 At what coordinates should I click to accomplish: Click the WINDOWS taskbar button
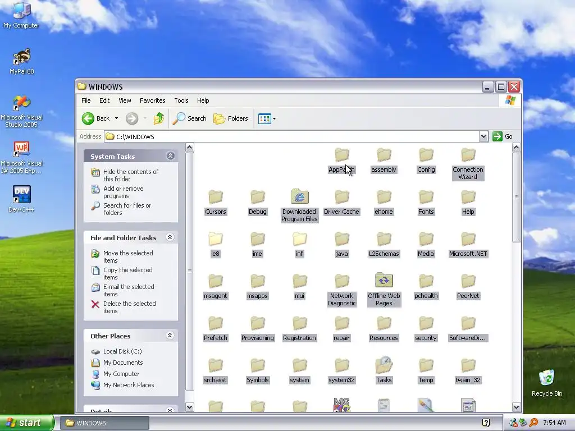[104, 423]
